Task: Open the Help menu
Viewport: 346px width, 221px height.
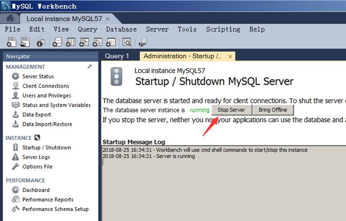Action: [x=257, y=29]
